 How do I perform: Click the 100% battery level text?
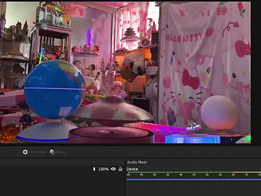(x=103, y=169)
